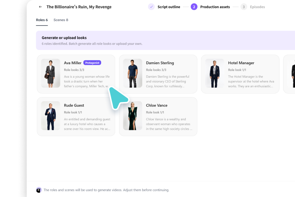The width and height of the screenshot is (295, 197).
Task: Open the Script outline step
Action: coord(169,7)
